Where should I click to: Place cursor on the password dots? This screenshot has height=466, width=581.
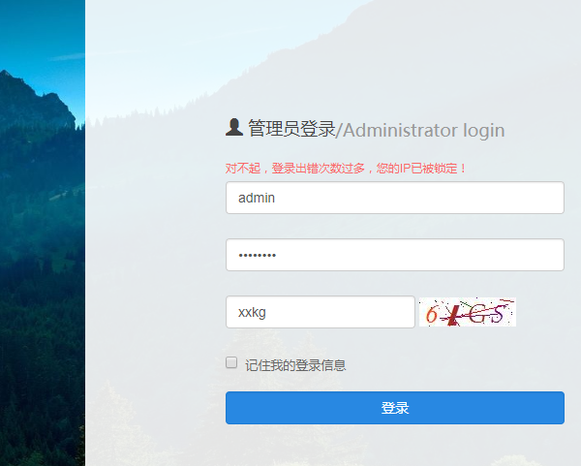(x=258, y=255)
